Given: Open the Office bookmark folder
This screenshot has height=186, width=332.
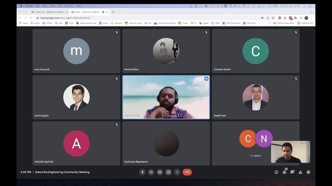Looking at the screenshot, I should click(47, 23).
